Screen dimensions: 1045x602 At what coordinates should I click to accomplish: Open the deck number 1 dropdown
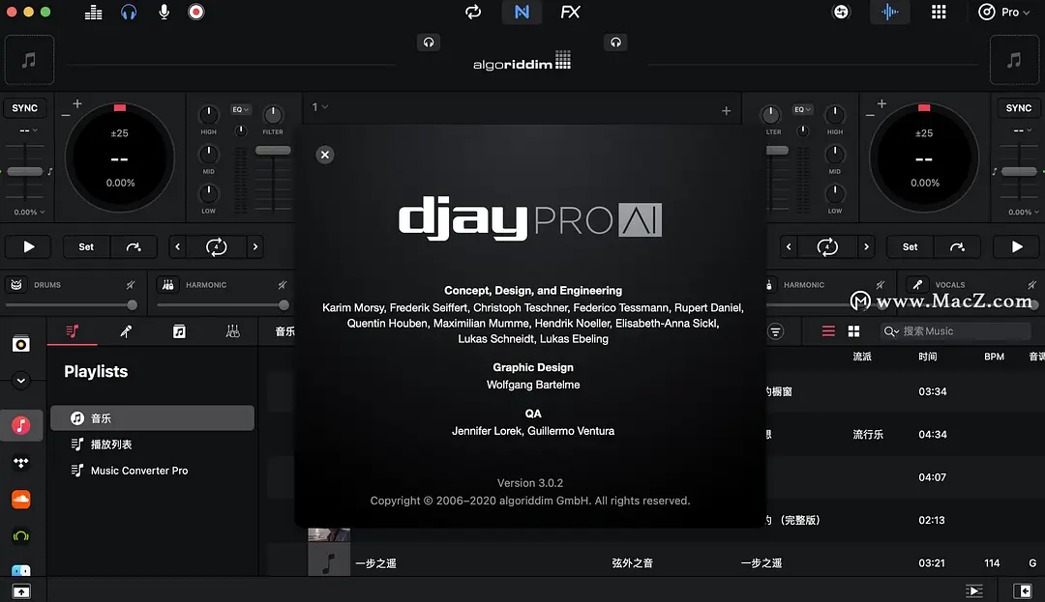point(320,107)
